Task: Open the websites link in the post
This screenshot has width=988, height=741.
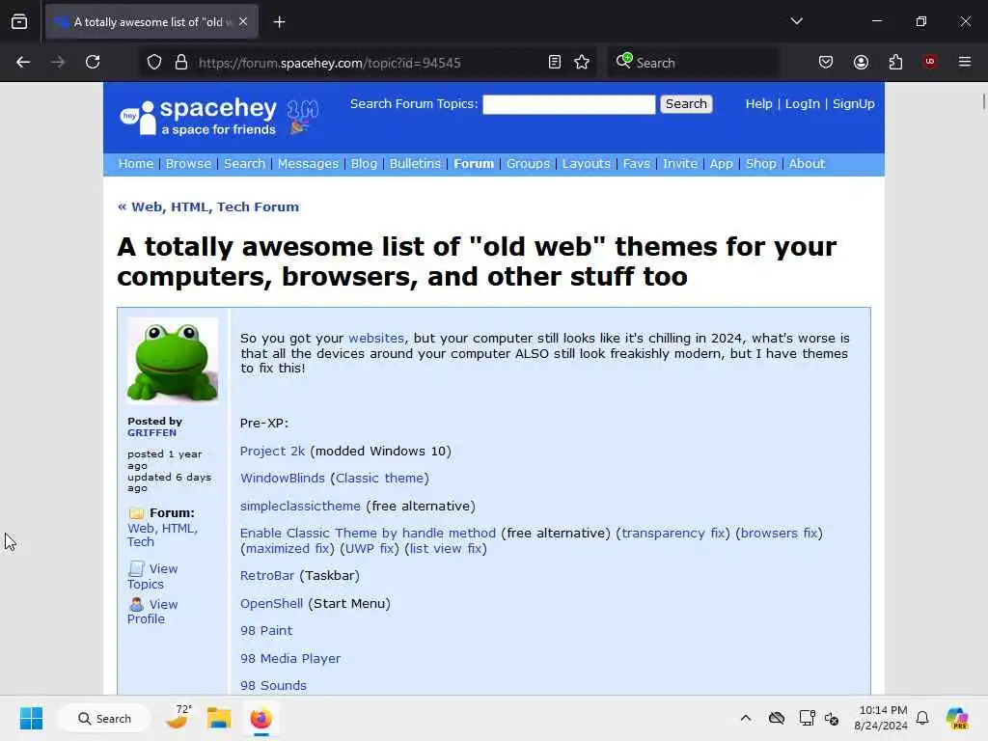Action: [376, 339]
